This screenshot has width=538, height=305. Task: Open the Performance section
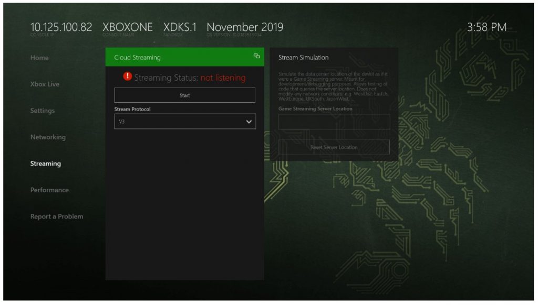[49, 190]
